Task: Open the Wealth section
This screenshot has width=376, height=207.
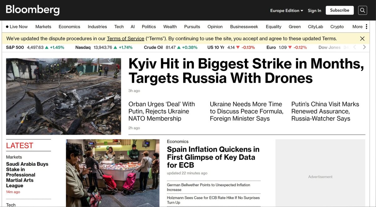Action: [x=170, y=27]
